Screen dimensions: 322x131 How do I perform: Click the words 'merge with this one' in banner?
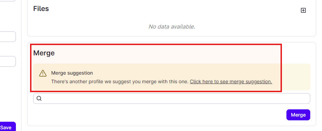(164, 81)
